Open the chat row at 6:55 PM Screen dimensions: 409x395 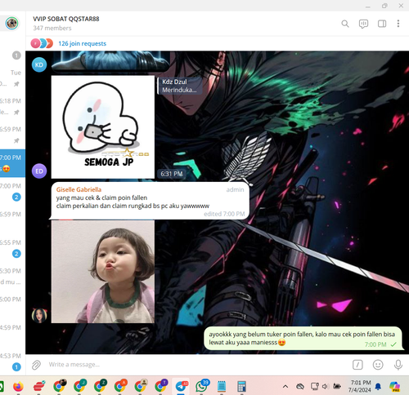pyautogui.click(x=12, y=248)
